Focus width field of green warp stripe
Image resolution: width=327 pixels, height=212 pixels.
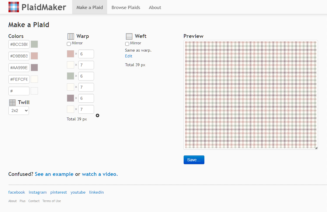pyautogui.click(x=86, y=76)
